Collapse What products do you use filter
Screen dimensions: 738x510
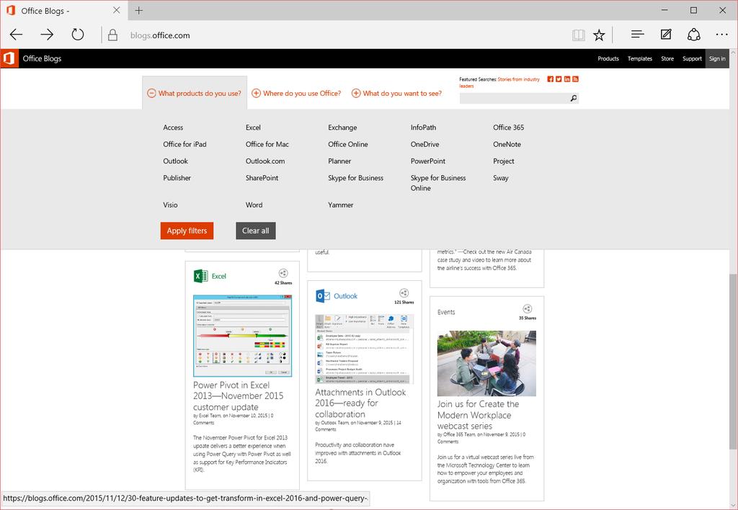point(194,93)
